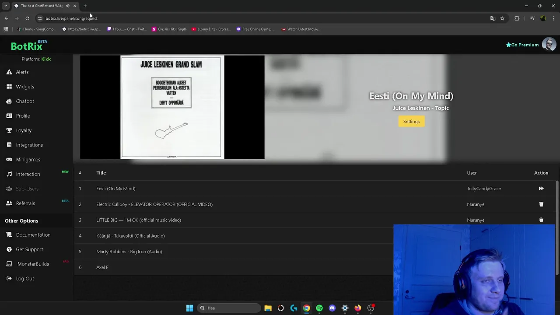Click the Log Out icon

point(9,279)
